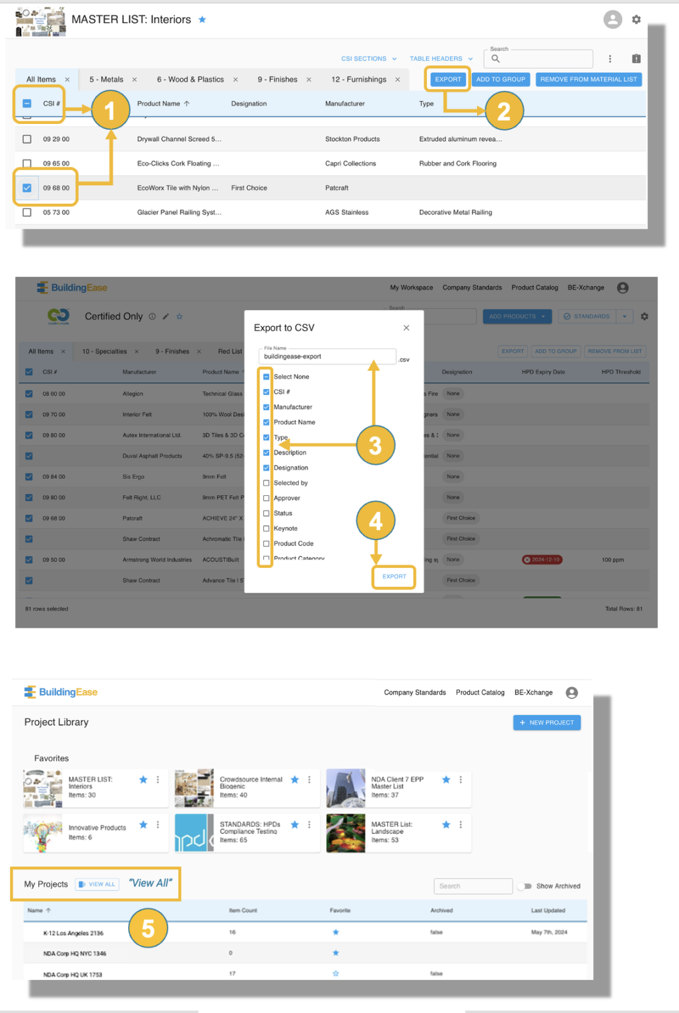Open the three-dot menu on MASTER LIST: Interiors card

[x=158, y=780]
